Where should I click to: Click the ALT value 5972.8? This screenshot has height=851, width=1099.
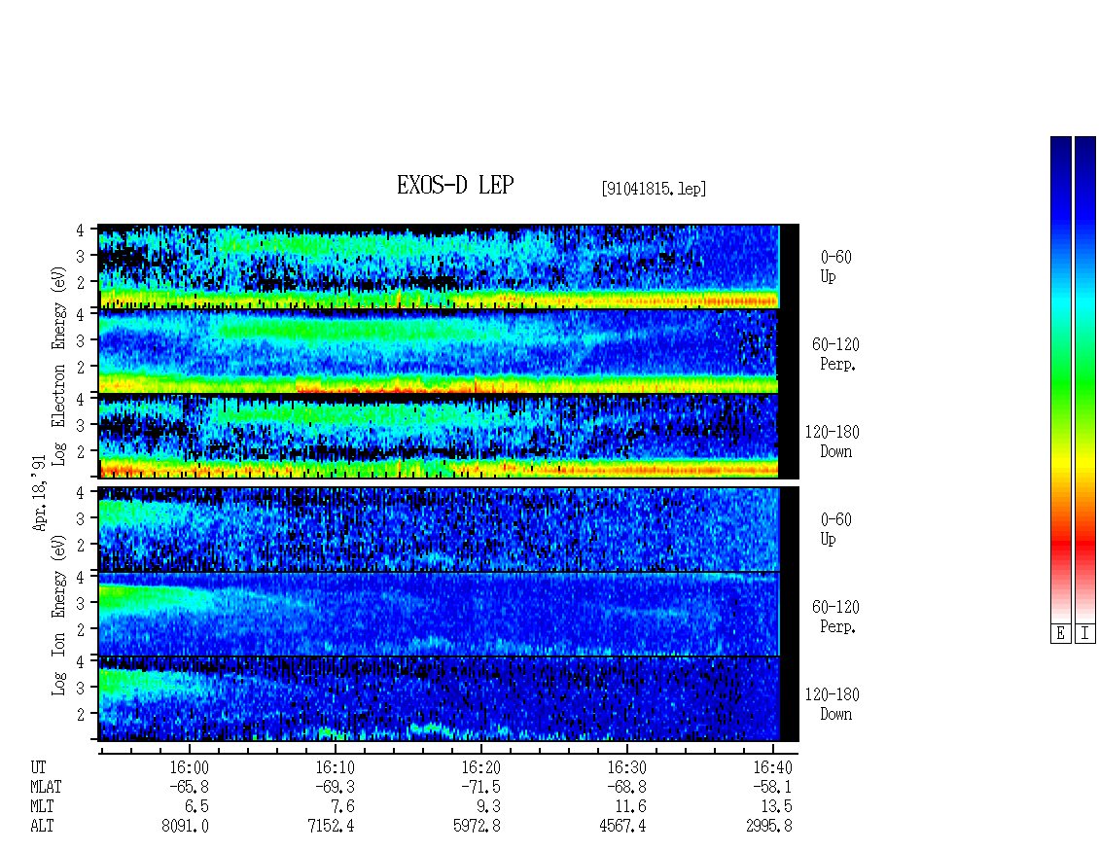(x=477, y=826)
